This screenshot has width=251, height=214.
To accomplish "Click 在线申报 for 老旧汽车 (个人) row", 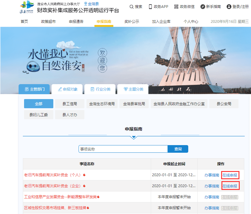I will (x=230, y=175).
